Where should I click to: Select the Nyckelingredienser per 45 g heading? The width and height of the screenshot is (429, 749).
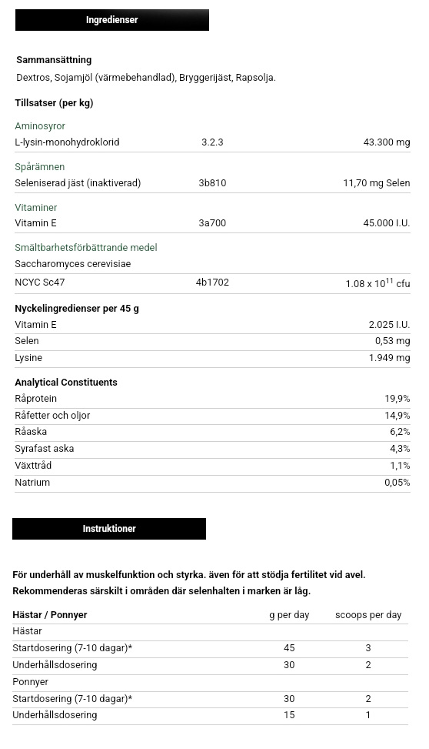77,309
